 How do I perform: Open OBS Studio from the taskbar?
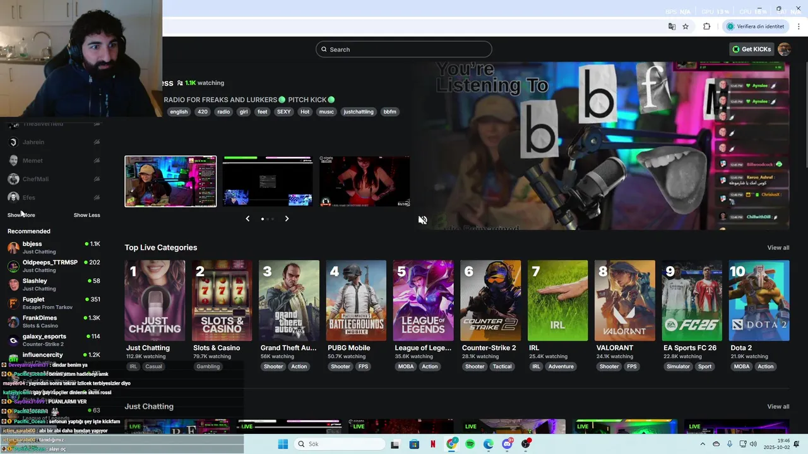tap(526, 444)
